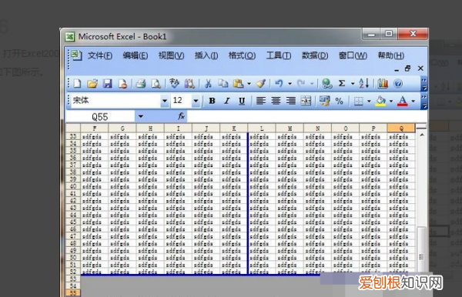This screenshot has width=462, height=297.
Task: Copy selection using copy icon
Action: (x=223, y=84)
